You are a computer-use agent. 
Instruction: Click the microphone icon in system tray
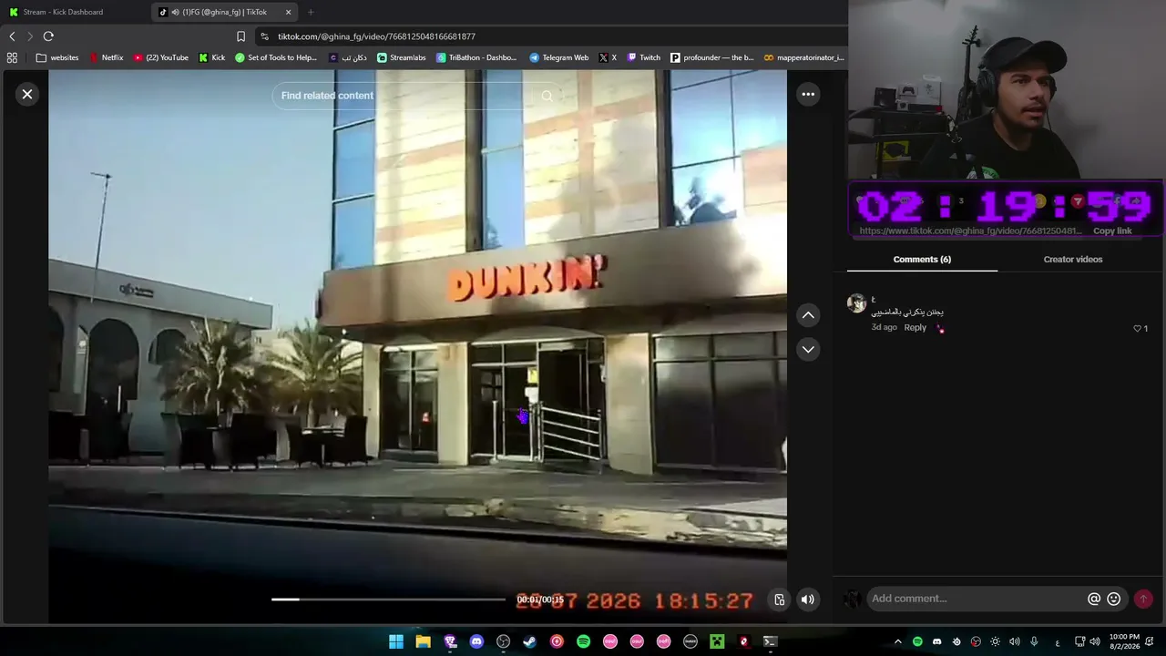(1033, 641)
